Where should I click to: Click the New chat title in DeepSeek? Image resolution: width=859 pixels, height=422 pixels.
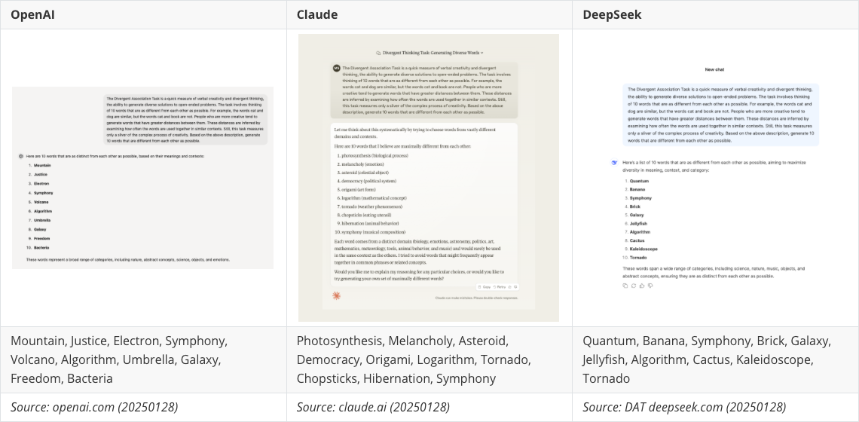[x=714, y=69]
